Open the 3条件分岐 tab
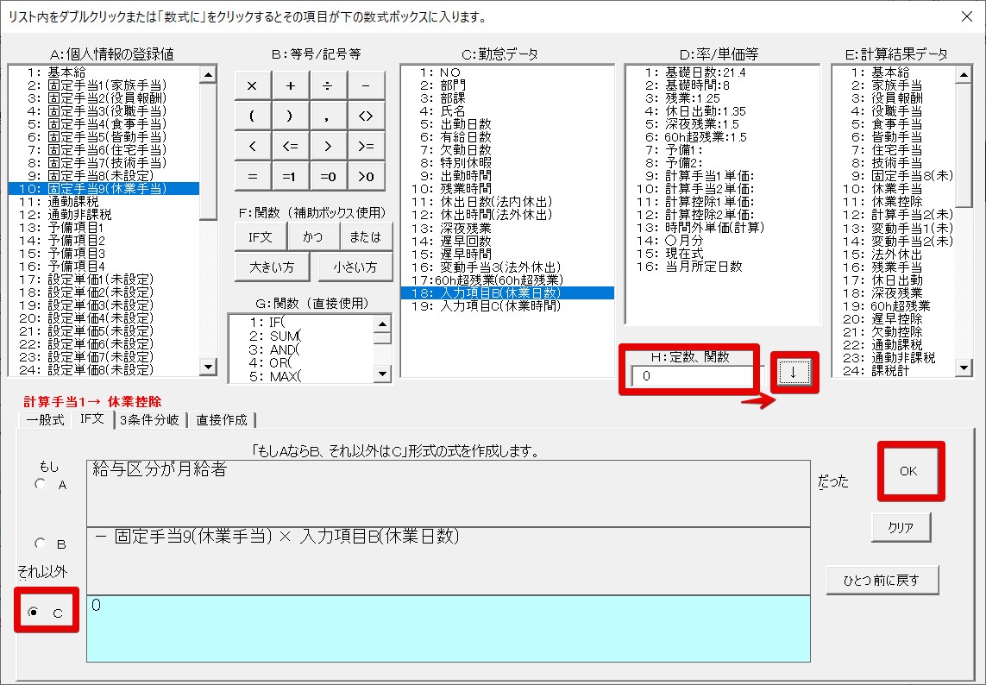This screenshot has height=685, width=986. pos(150,420)
